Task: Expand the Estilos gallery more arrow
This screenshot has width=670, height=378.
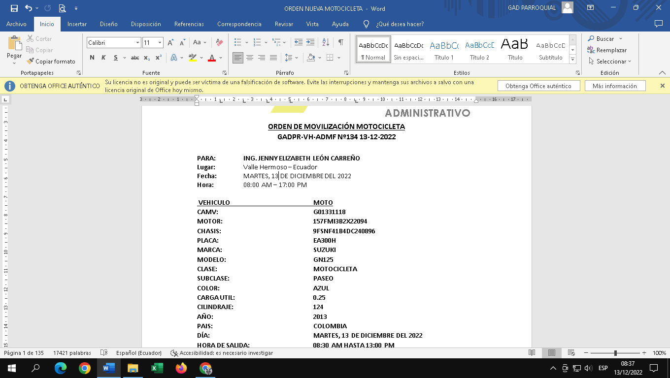Action: coord(572,60)
